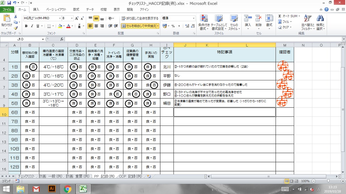Screen dimensions: 346x194
Task: Toggle Align Text Right
Action: (102, 26)
